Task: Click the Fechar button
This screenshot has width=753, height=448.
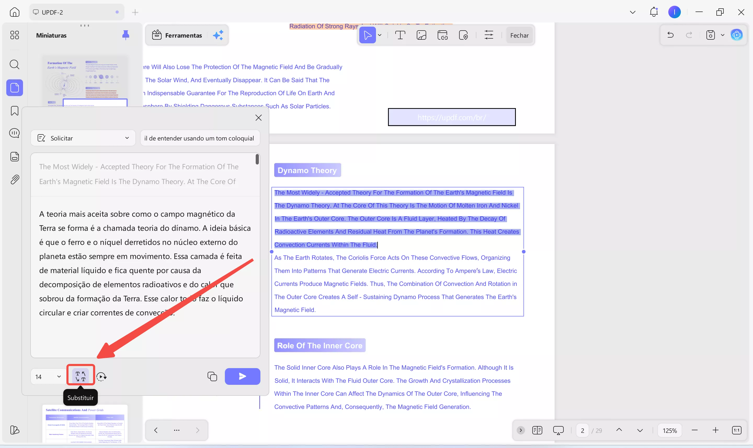Action: click(x=519, y=35)
